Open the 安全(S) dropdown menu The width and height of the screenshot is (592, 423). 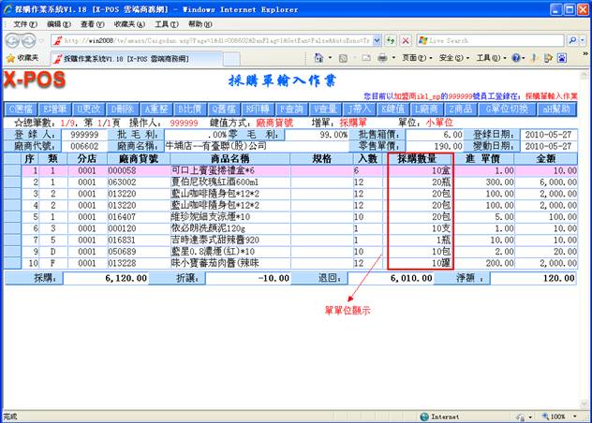(453, 57)
